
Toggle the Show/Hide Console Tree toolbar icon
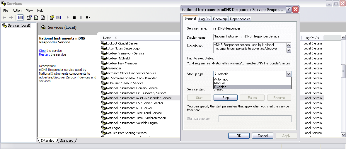pyautogui.click(x=21, y=17)
